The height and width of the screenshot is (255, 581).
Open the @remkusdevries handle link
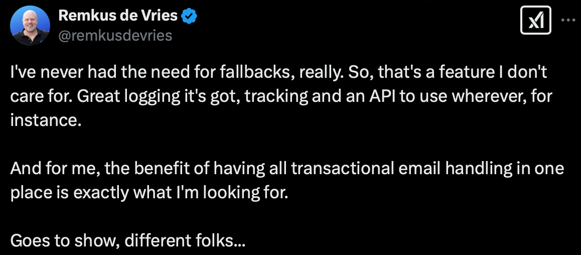point(115,35)
